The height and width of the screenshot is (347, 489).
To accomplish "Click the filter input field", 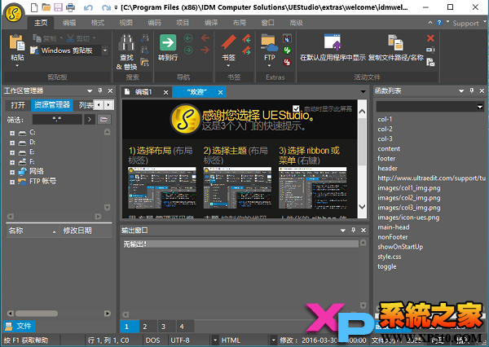I will (57, 119).
